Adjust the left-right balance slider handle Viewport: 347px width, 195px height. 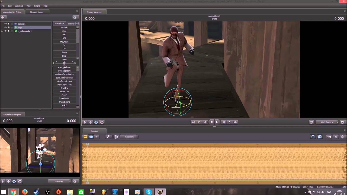(64, 63)
